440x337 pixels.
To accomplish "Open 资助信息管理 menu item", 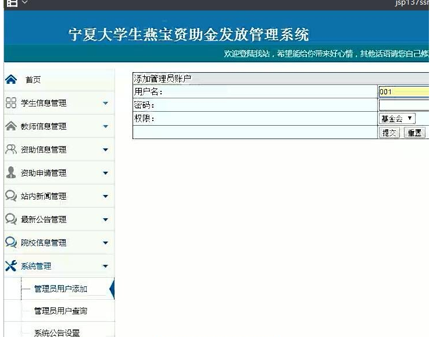I will (44, 150).
